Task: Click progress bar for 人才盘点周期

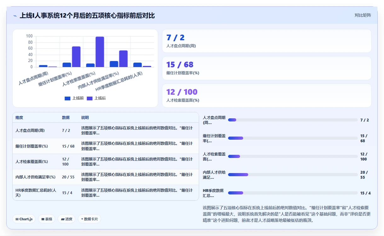Action: point(293,120)
